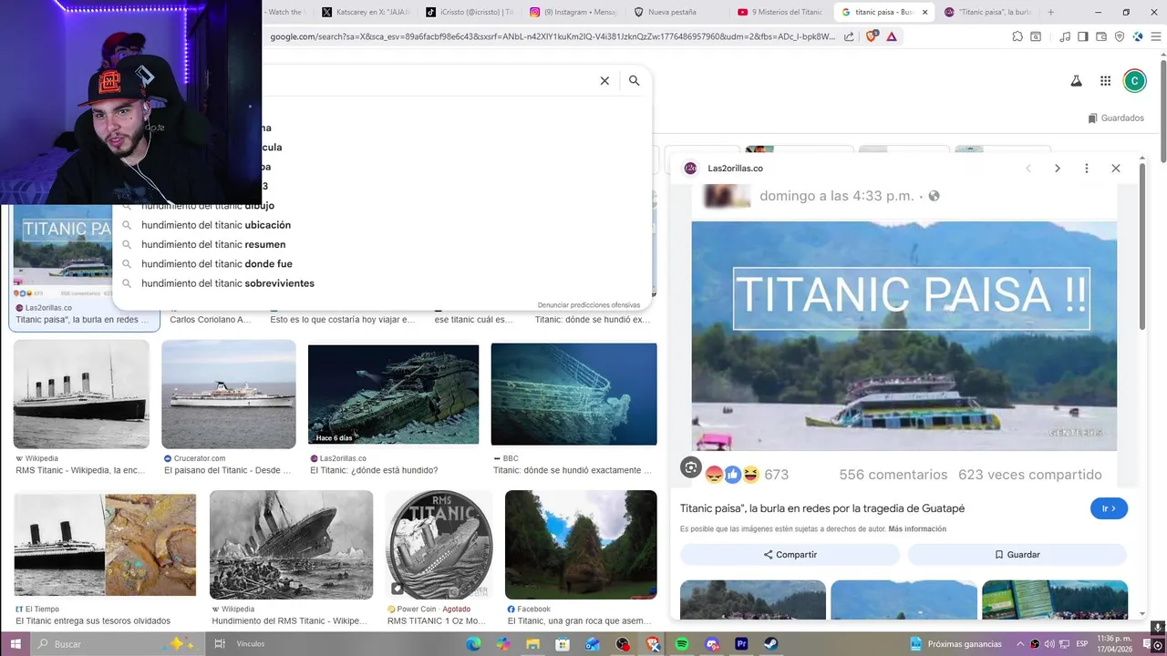
Task: Open the Google account avatar
Action: pos(1134,81)
